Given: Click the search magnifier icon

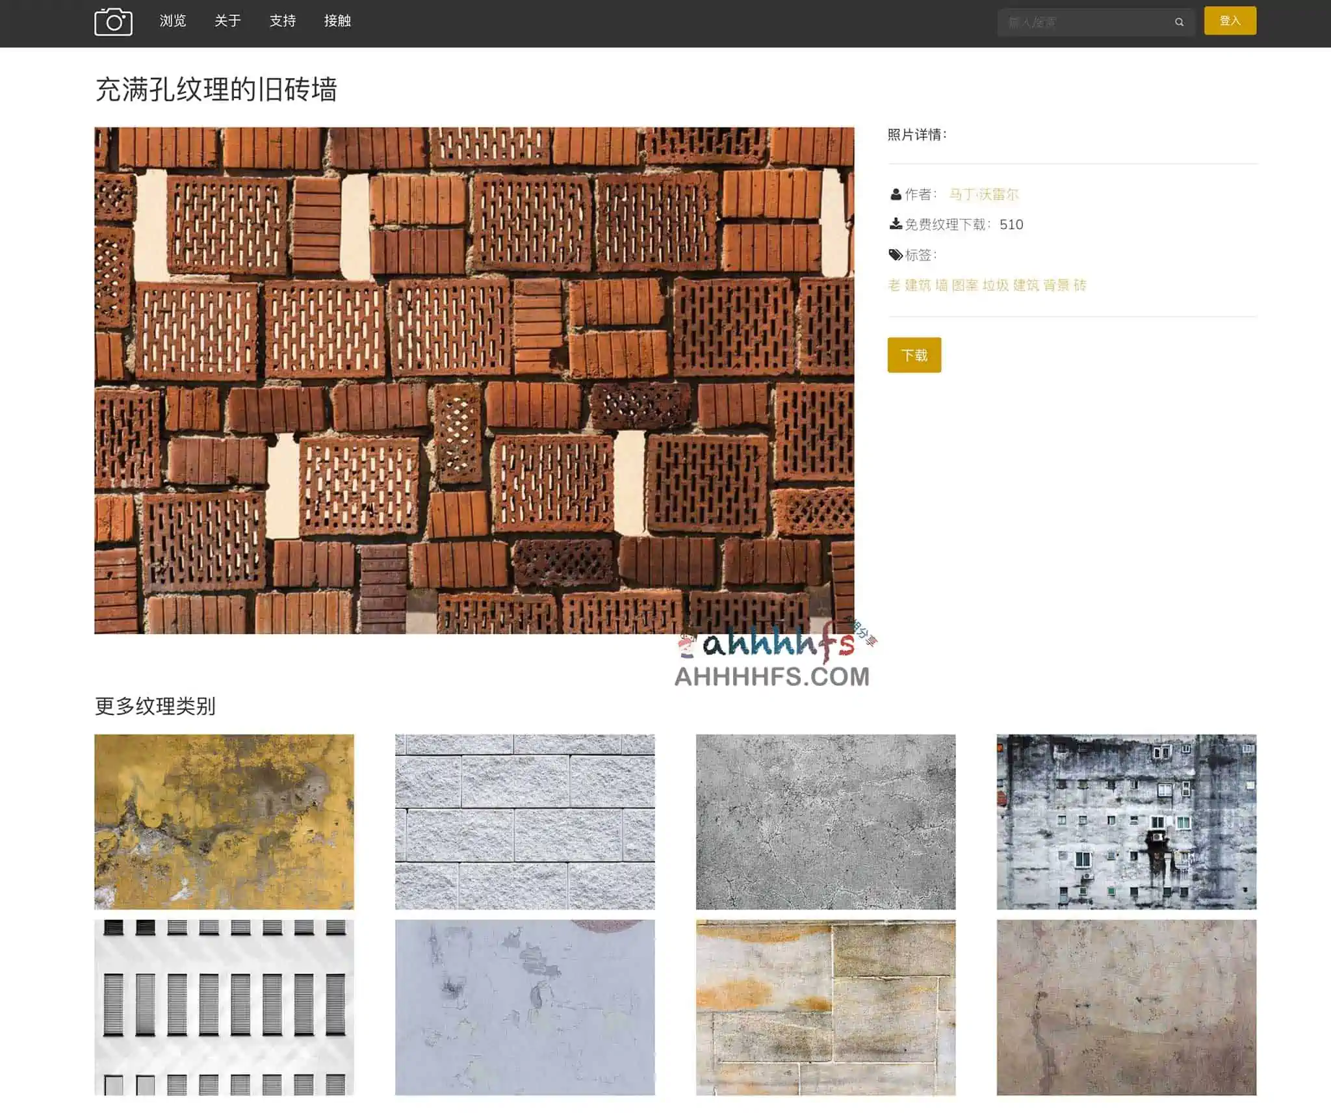Looking at the screenshot, I should 1179,21.
